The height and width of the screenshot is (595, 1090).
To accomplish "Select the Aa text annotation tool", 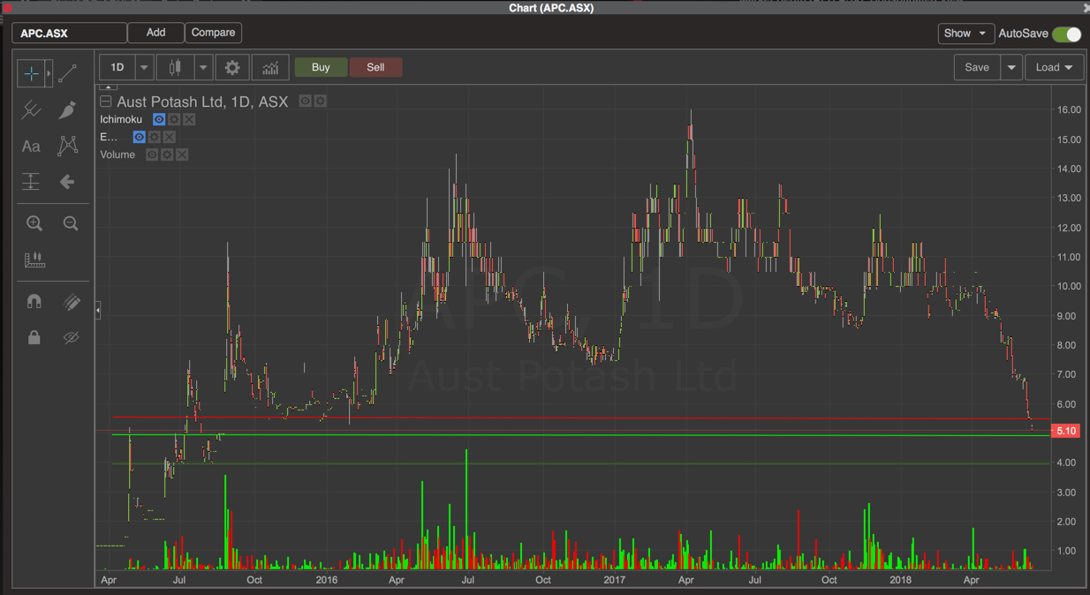I will tap(31, 147).
